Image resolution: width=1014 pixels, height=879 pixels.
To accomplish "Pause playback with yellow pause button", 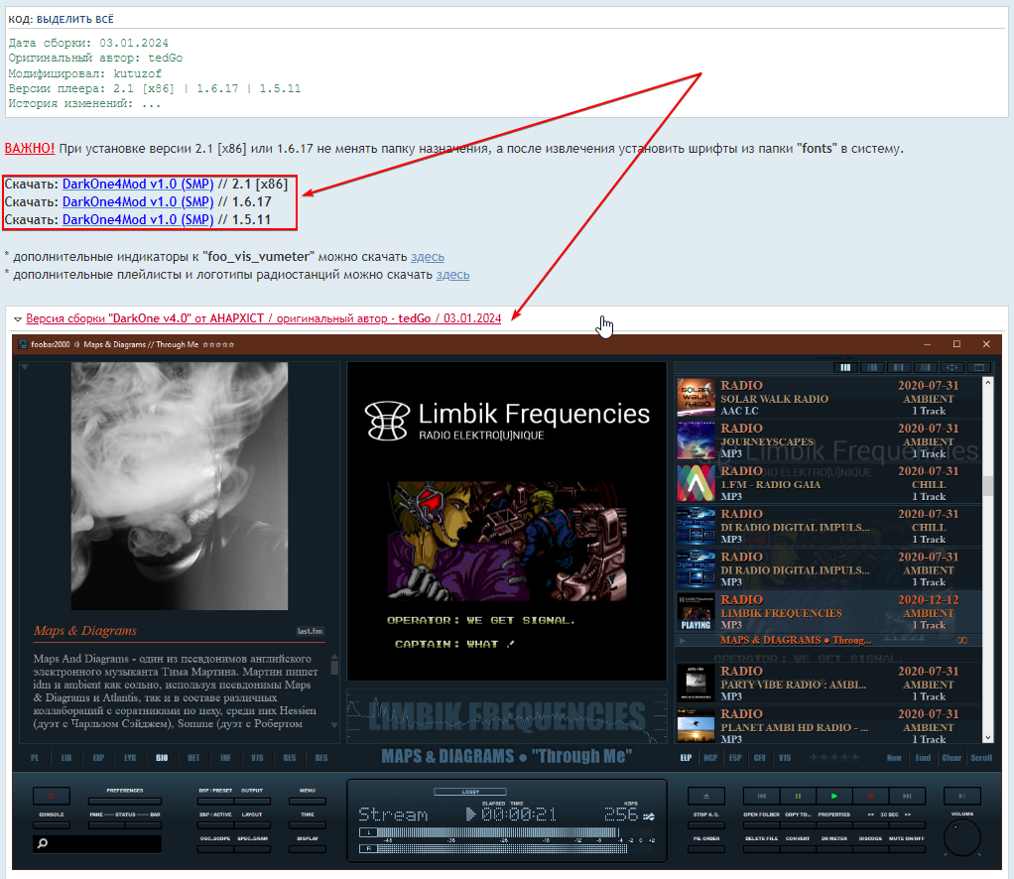I will click(798, 796).
